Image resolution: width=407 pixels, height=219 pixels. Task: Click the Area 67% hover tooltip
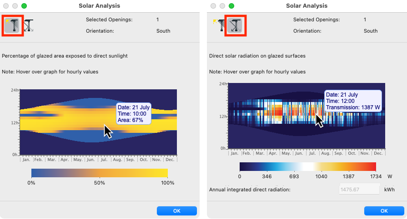133,114
